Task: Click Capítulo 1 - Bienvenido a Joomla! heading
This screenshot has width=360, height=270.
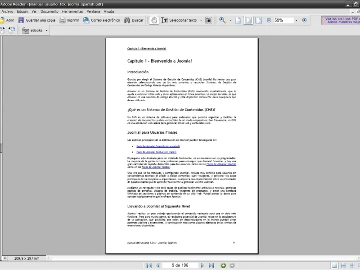Action: 160,61
